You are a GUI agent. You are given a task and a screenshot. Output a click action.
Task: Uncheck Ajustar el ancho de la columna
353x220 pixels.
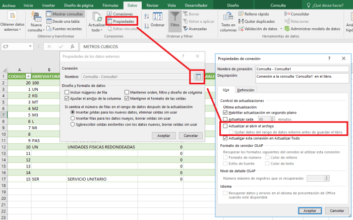pos(67,98)
